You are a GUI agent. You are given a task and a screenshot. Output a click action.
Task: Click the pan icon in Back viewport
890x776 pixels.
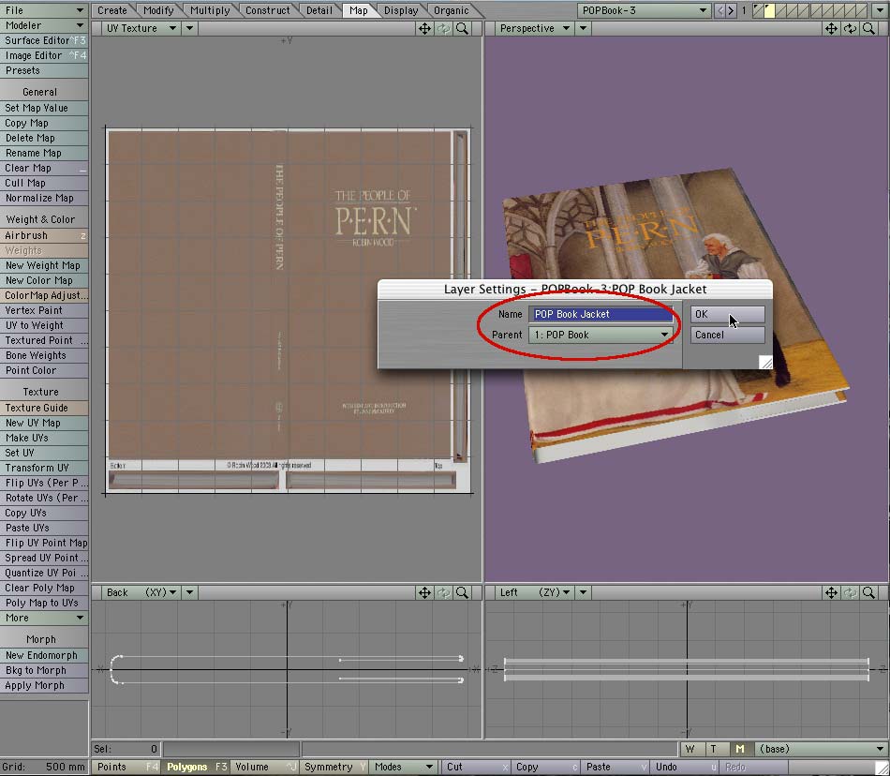[x=424, y=592]
